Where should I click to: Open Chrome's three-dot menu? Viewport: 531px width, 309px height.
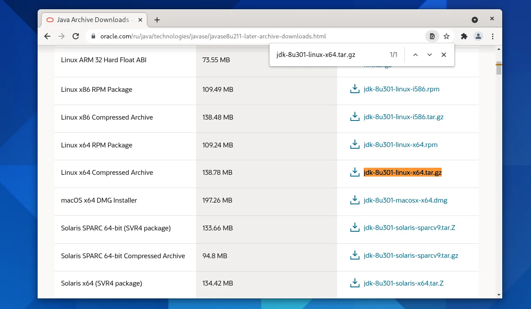point(493,36)
